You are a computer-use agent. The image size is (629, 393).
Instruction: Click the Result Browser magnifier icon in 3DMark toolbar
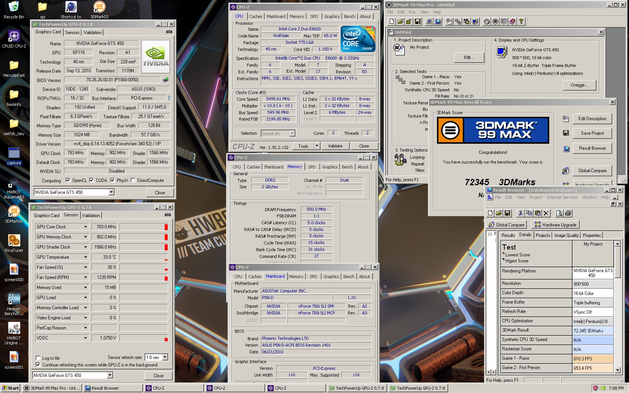click(437, 21)
